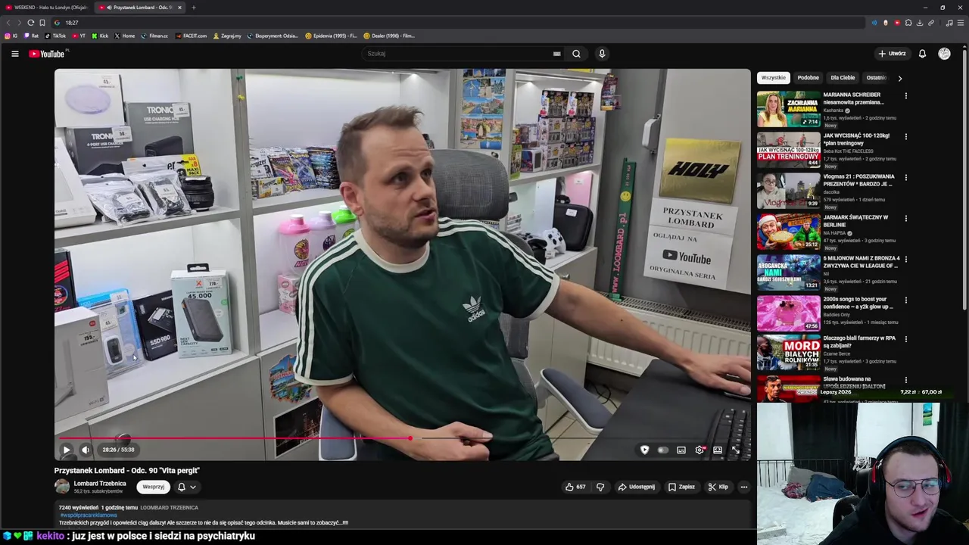This screenshot has width=969, height=545.
Task: Open the TikTok bookmark
Action: click(55, 36)
